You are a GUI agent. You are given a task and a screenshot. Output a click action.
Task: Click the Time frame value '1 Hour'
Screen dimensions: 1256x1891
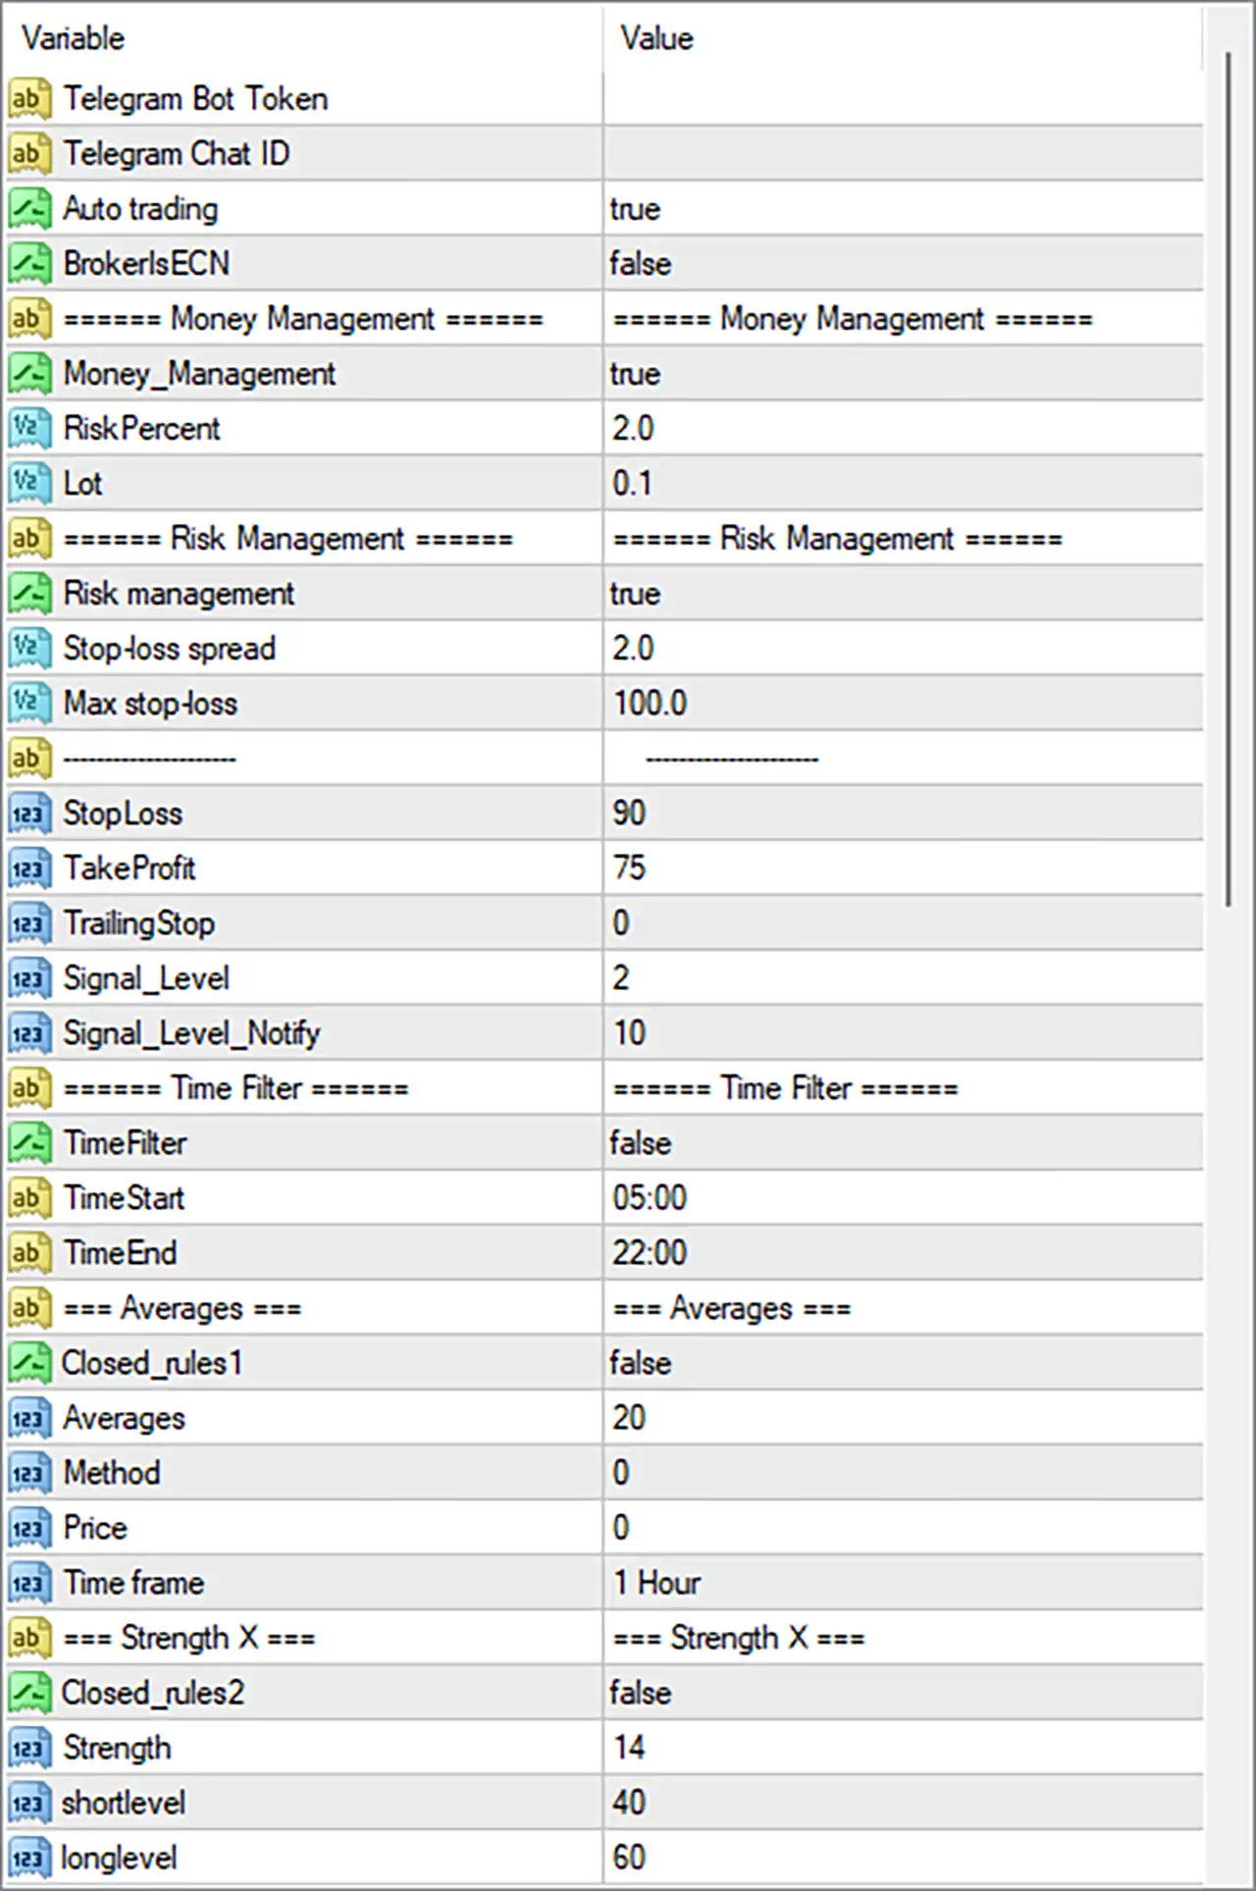click(656, 1583)
